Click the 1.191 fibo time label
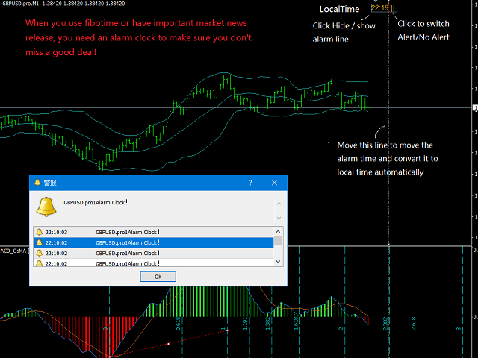The height and width of the screenshot is (358, 478). point(246,324)
